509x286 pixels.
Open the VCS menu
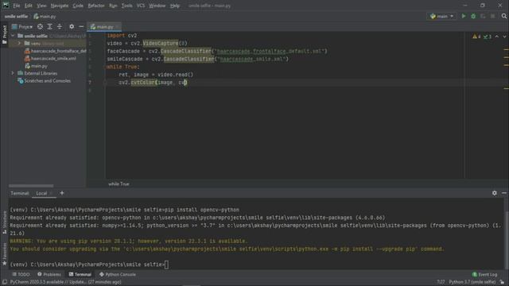[x=141, y=6]
